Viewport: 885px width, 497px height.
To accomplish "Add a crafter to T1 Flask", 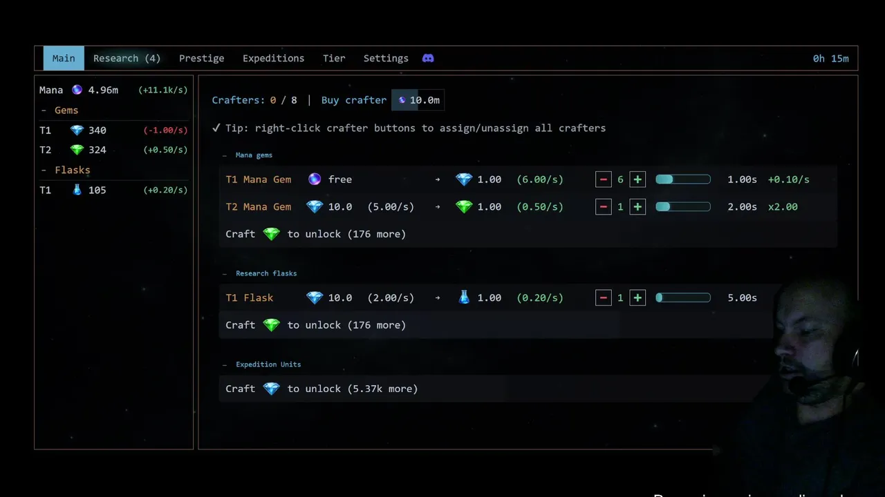I will (x=637, y=298).
